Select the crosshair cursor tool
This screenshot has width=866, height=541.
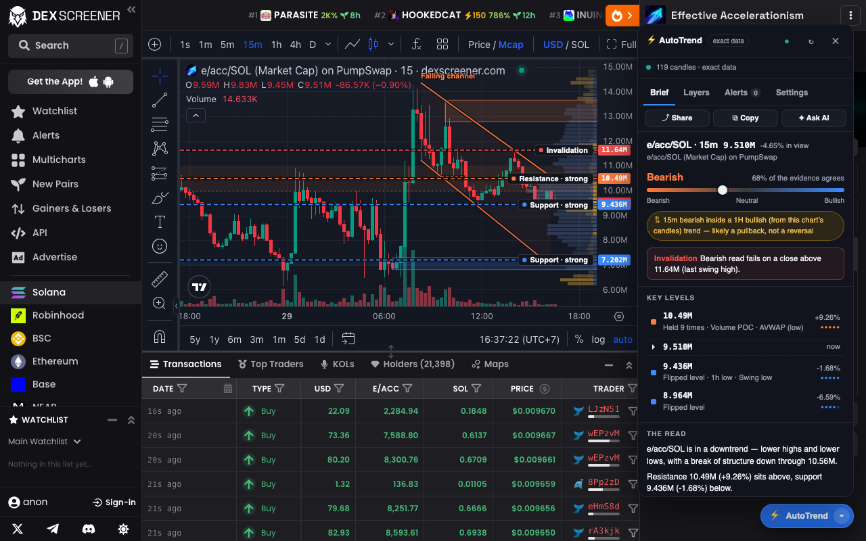160,76
